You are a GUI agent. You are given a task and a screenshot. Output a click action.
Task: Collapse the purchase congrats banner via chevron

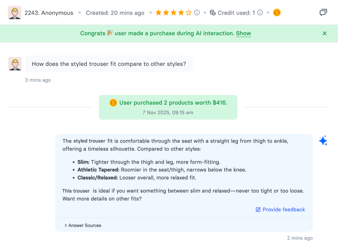[x=324, y=33]
